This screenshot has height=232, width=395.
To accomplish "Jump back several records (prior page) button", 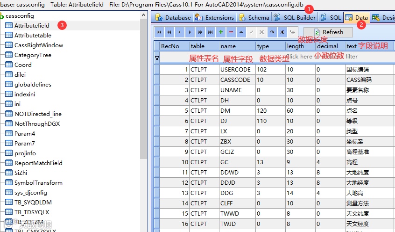I will [x=169, y=32].
